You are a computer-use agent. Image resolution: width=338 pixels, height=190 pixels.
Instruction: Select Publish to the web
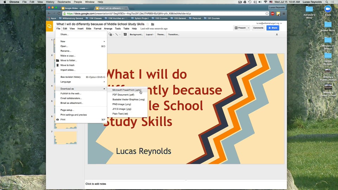pyautogui.click(x=81, y=94)
